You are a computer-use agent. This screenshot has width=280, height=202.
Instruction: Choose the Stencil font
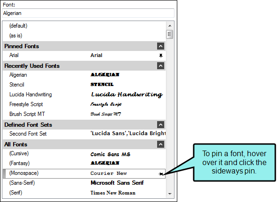84,85
